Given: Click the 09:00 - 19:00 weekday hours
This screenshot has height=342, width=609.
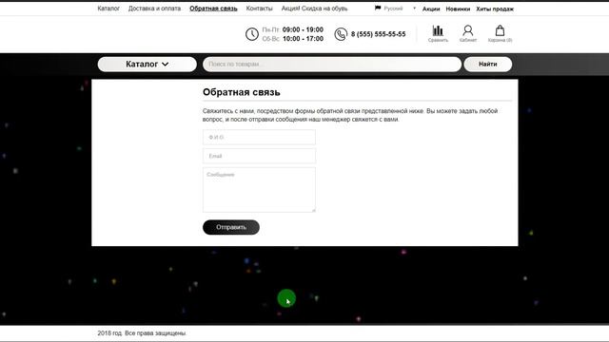Looking at the screenshot, I should [303, 29].
